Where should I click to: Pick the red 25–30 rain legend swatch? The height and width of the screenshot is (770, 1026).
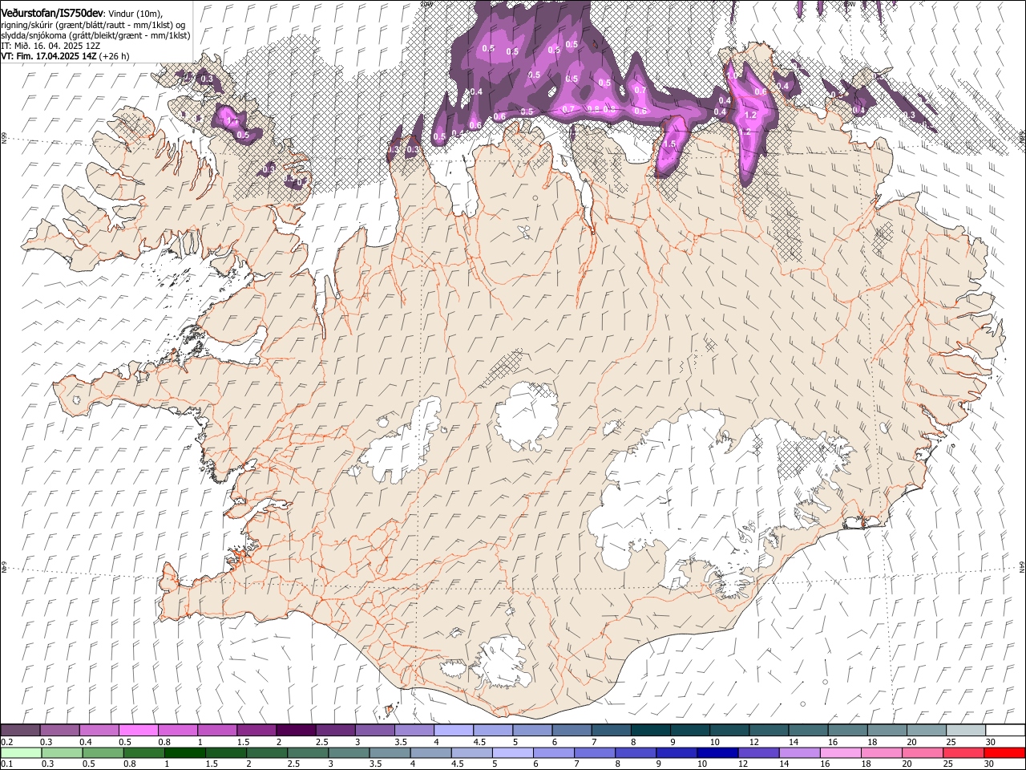(963, 752)
